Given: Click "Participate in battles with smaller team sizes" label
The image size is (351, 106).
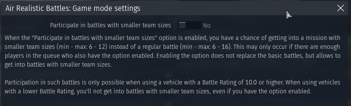Looking at the screenshot, I should 110,25.
